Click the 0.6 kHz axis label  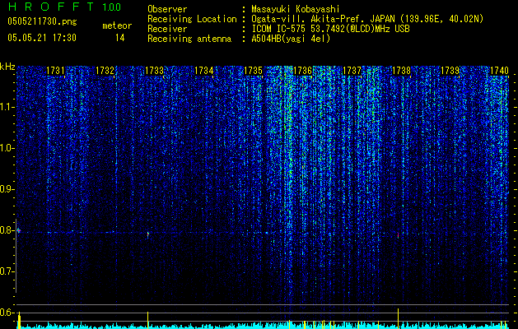pyautogui.click(x=7, y=313)
